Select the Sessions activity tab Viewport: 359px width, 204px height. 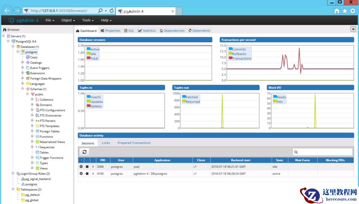point(88,143)
